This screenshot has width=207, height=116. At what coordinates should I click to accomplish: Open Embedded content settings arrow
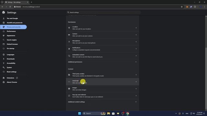coord(136,56)
